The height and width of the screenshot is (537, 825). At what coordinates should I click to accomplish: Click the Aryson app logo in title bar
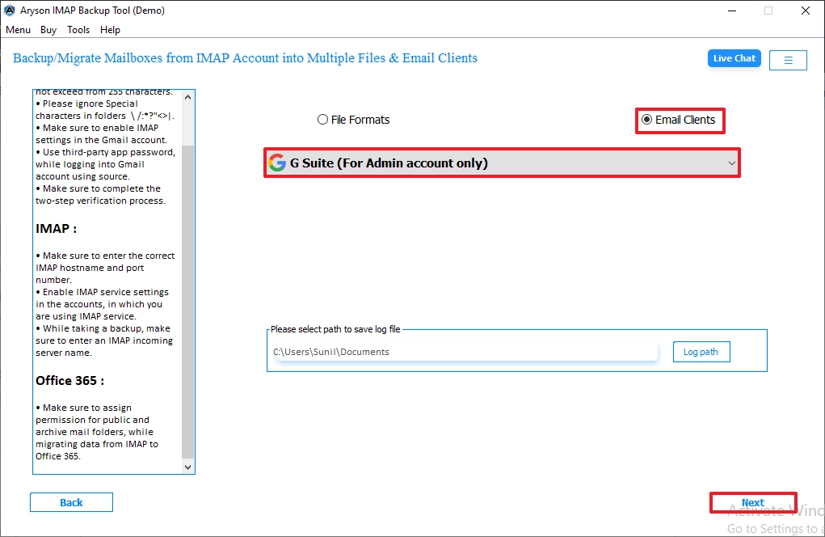point(10,11)
